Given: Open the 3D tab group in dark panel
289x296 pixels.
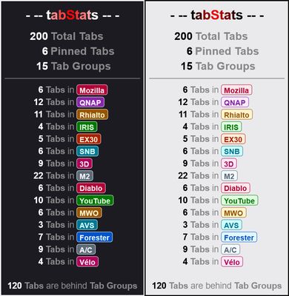Looking at the screenshot, I should tap(84, 164).
